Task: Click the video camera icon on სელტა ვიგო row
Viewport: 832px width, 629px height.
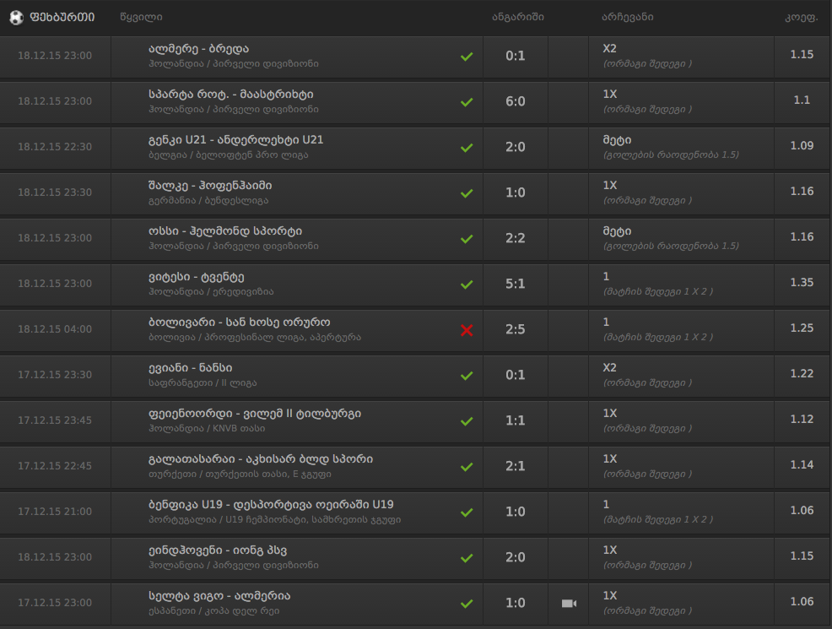Action: [569, 603]
